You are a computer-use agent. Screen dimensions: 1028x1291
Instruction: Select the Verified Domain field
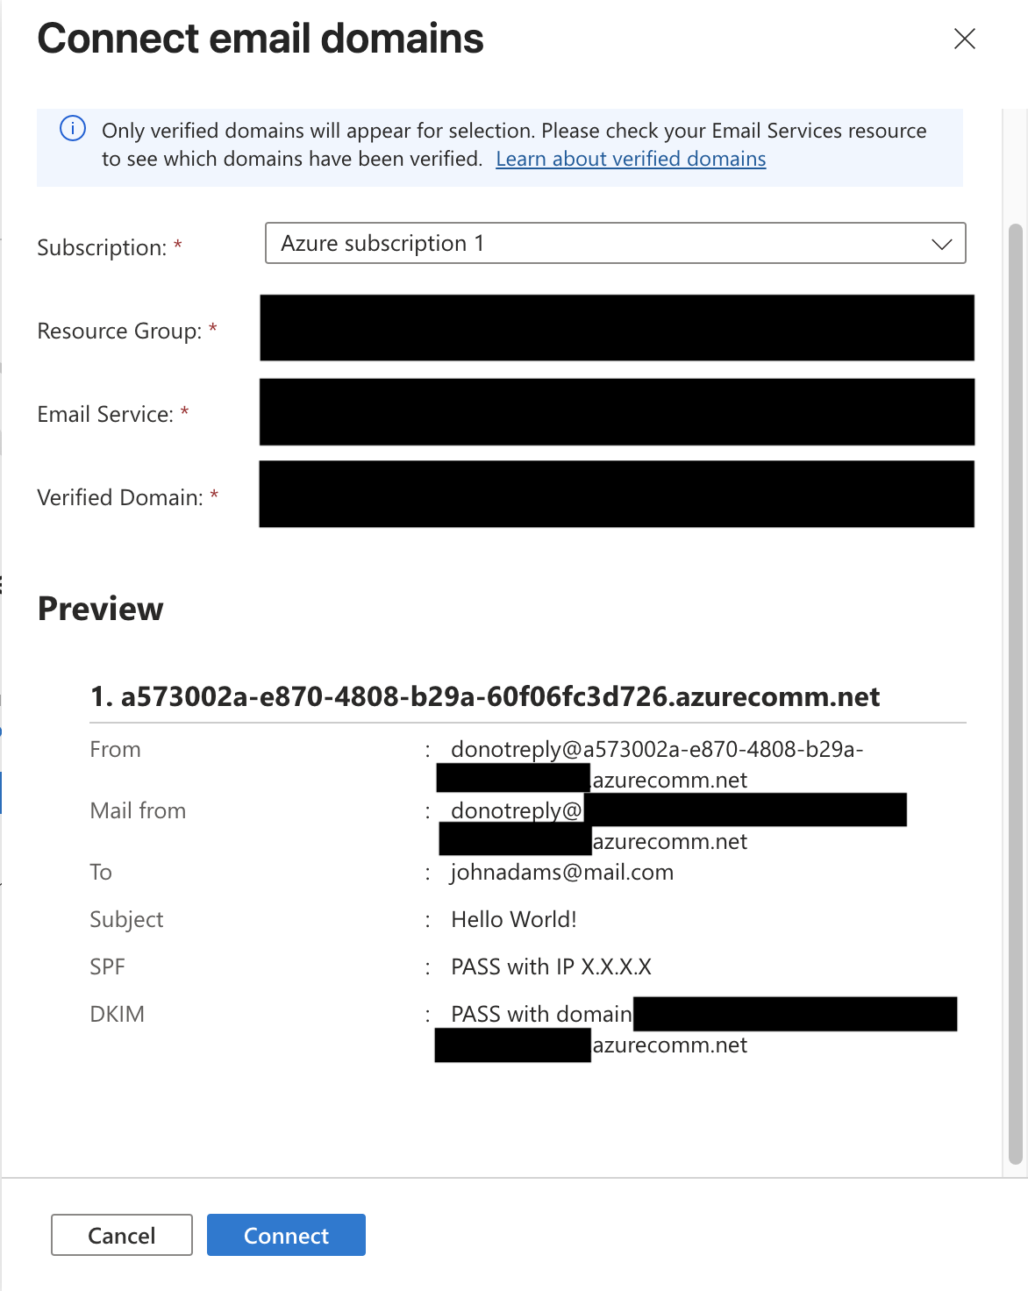click(x=617, y=494)
